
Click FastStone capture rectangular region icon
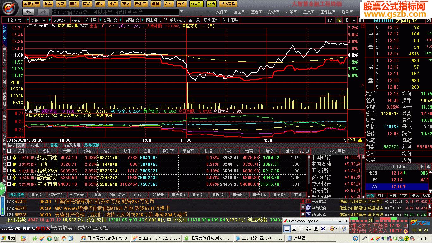coord(302,228)
